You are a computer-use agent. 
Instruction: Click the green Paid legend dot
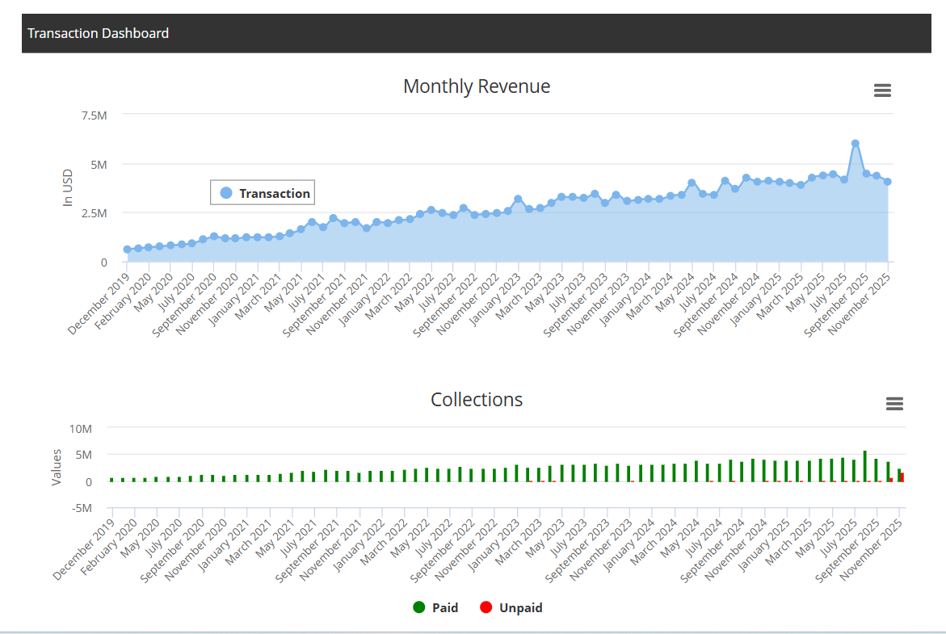418,607
